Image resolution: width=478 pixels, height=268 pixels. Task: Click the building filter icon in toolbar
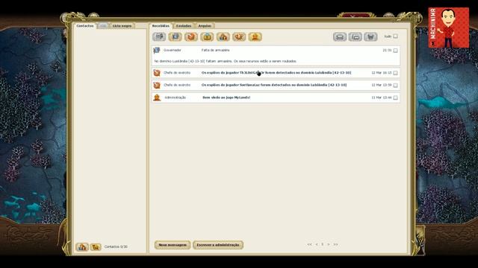pyautogui.click(x=223, y=36)
